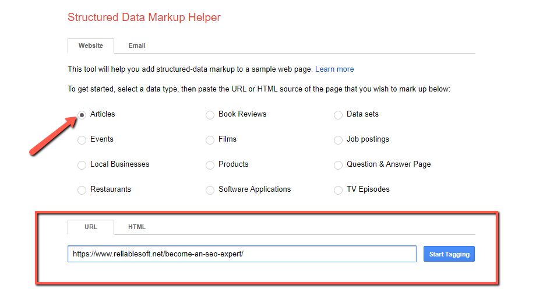Image resolution: width=543 pixels, height=299 pixels.
Task: Open the Website tab
Action: pyautogui.click(x=91, y=45)
